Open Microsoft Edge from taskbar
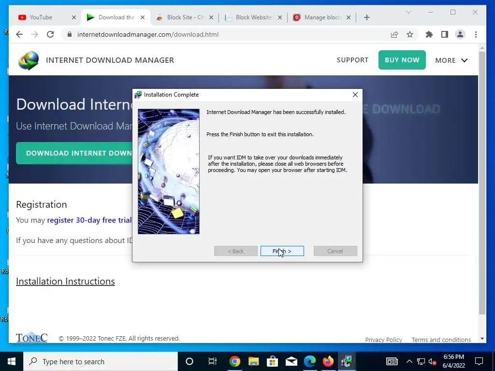 coord(310,361)
